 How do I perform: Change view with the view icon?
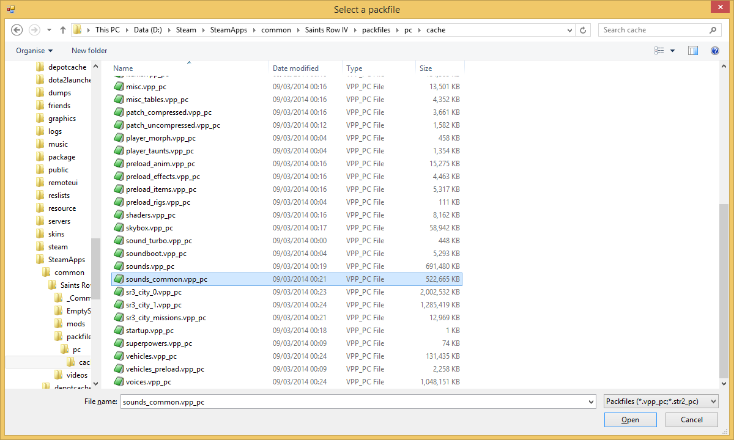[659, 51]
